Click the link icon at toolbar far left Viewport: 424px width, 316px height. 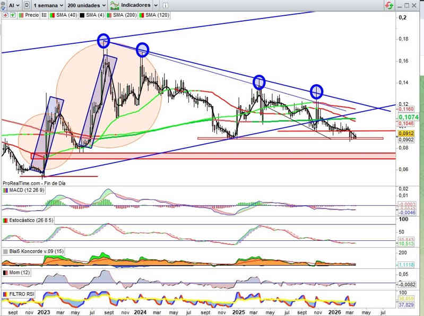pos(4,5)
